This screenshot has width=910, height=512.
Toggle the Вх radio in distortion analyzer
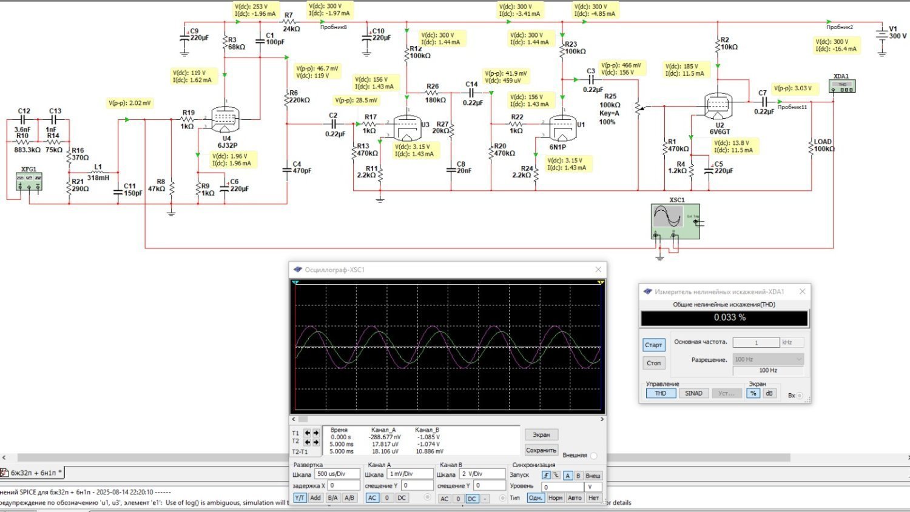coord(800,396)
